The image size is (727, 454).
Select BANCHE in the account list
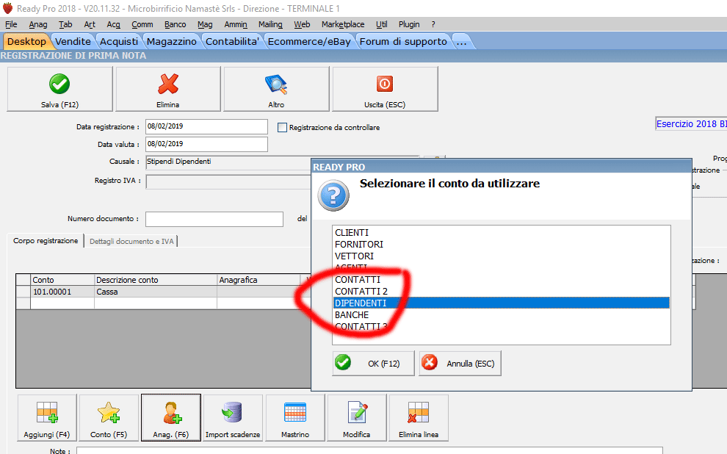502,315
